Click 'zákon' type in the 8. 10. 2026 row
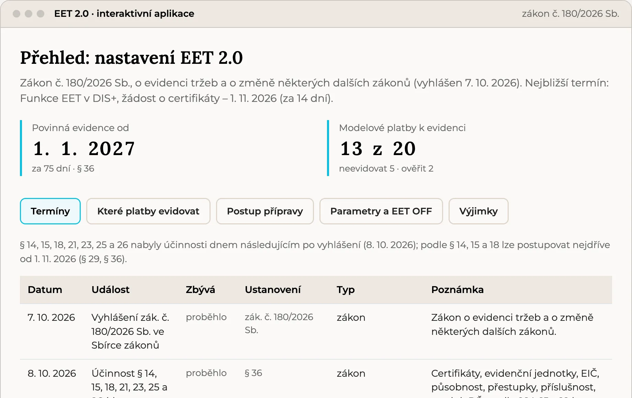 click(x=351, y=373)
